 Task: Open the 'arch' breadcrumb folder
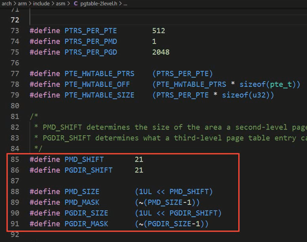(6, 3)
